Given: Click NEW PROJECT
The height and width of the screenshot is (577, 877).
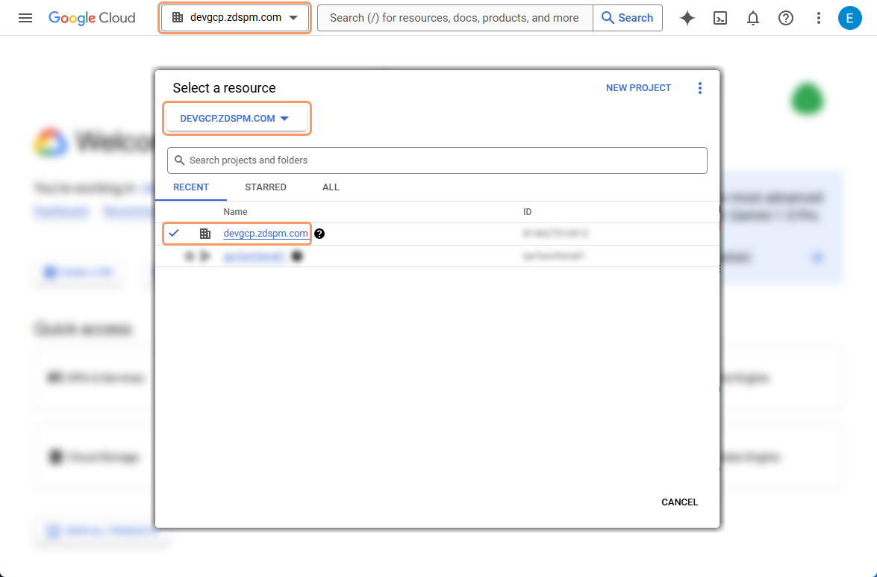Looking at the screenshot, I should pyautogui.click(x=638, y=87).
